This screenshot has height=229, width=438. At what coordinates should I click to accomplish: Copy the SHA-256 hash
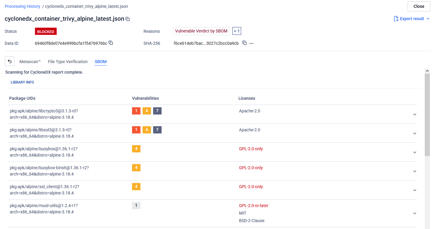(244, 43)
